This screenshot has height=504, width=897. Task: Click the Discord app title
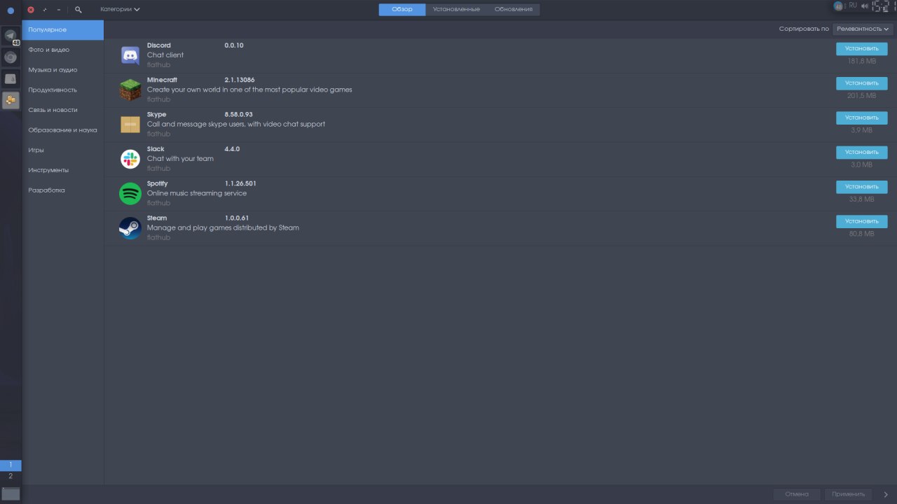(x=159, y=45)
